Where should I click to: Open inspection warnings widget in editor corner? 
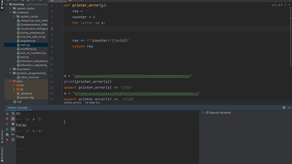[x=274, y=5]
